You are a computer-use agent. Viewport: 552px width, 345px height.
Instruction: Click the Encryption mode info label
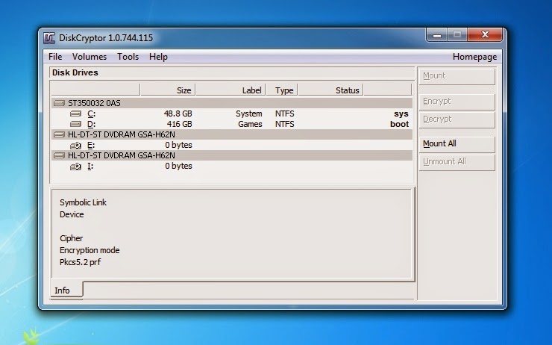click(90, 251)
